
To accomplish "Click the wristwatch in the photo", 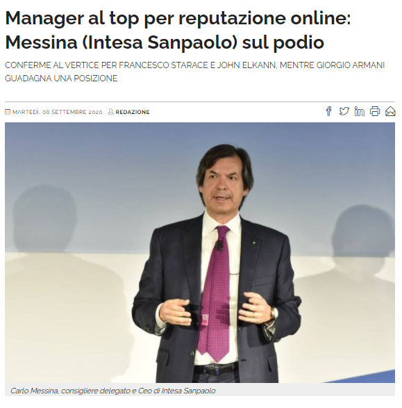I will (x=274, y=313).
